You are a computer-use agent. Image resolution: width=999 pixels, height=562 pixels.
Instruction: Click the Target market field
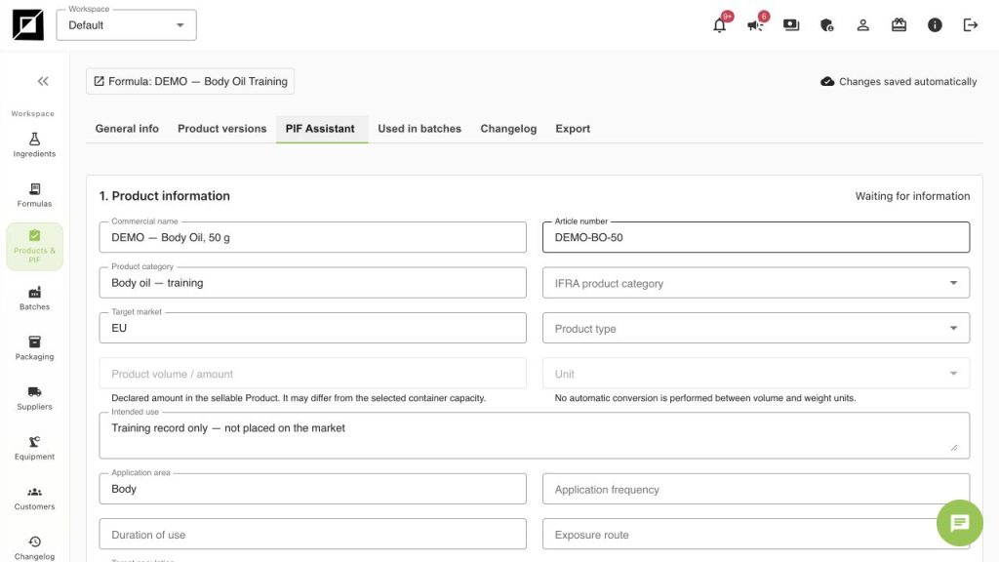tap(312, 328)
